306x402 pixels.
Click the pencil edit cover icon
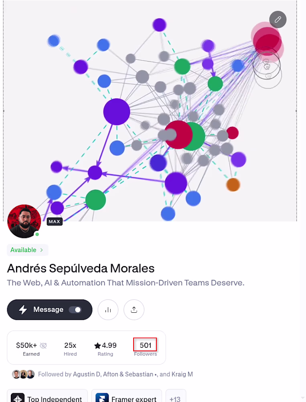278,19
